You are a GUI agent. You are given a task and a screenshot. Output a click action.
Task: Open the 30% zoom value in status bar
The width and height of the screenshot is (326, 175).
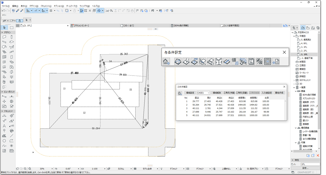pyautogui.click(x=42, y=169)
